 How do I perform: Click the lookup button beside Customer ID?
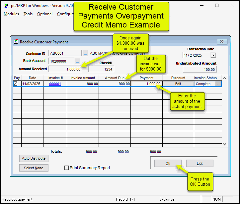85,53
